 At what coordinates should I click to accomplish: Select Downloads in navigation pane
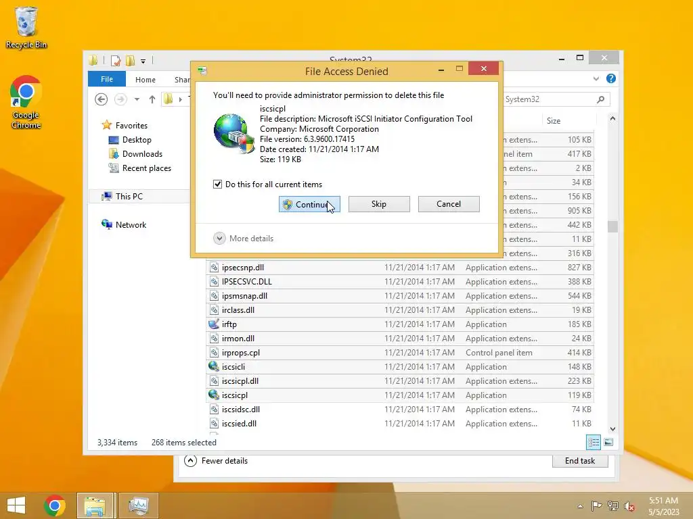(x=142, y=153)
